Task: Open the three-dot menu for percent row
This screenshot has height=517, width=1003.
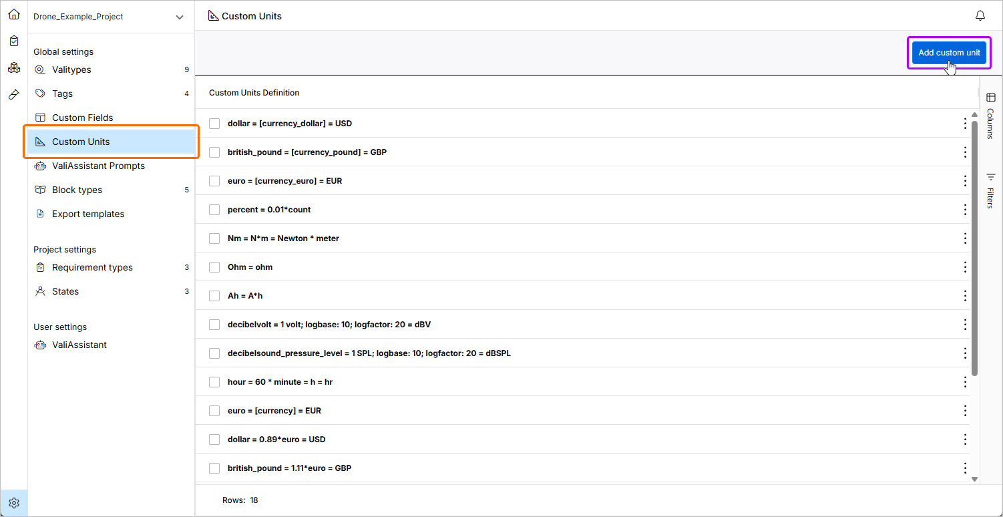Action: pyautogui.click(x=965, y=210)
